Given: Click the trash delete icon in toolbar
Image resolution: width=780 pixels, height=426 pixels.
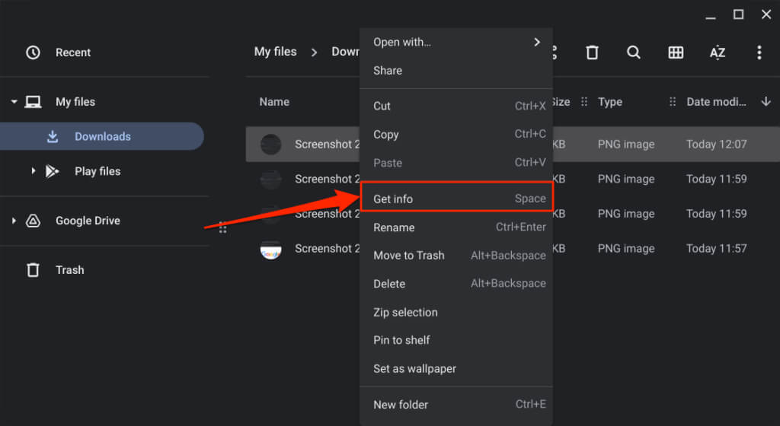Looking at the screenshot, I should point(592,52).
